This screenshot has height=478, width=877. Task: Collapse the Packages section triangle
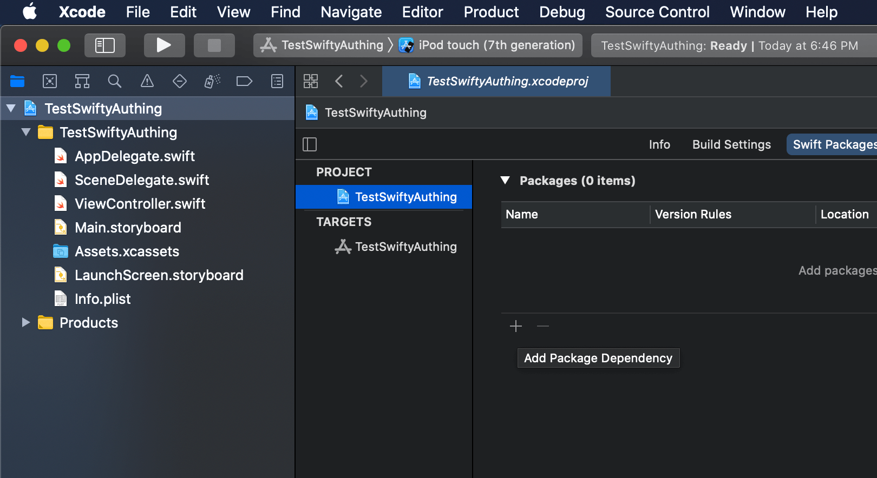[505, 181]
